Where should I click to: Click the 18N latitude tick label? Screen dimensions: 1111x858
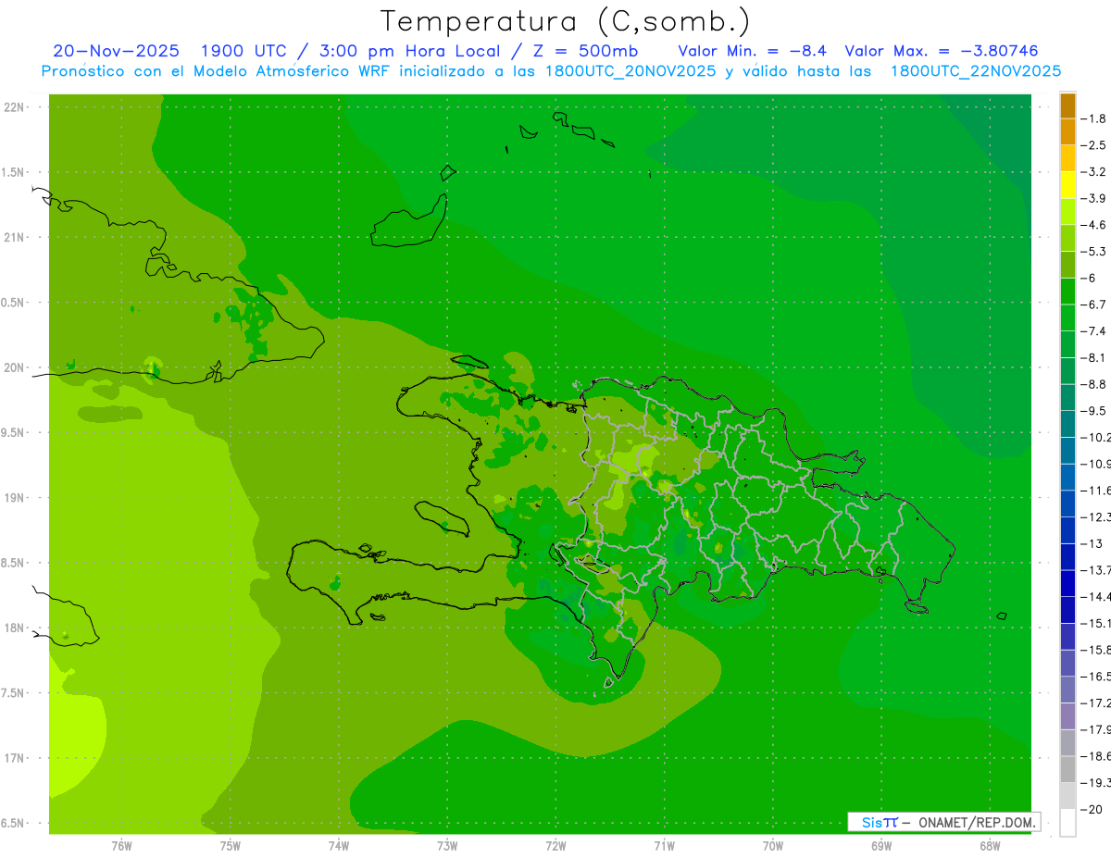click(x=14, y=628)
